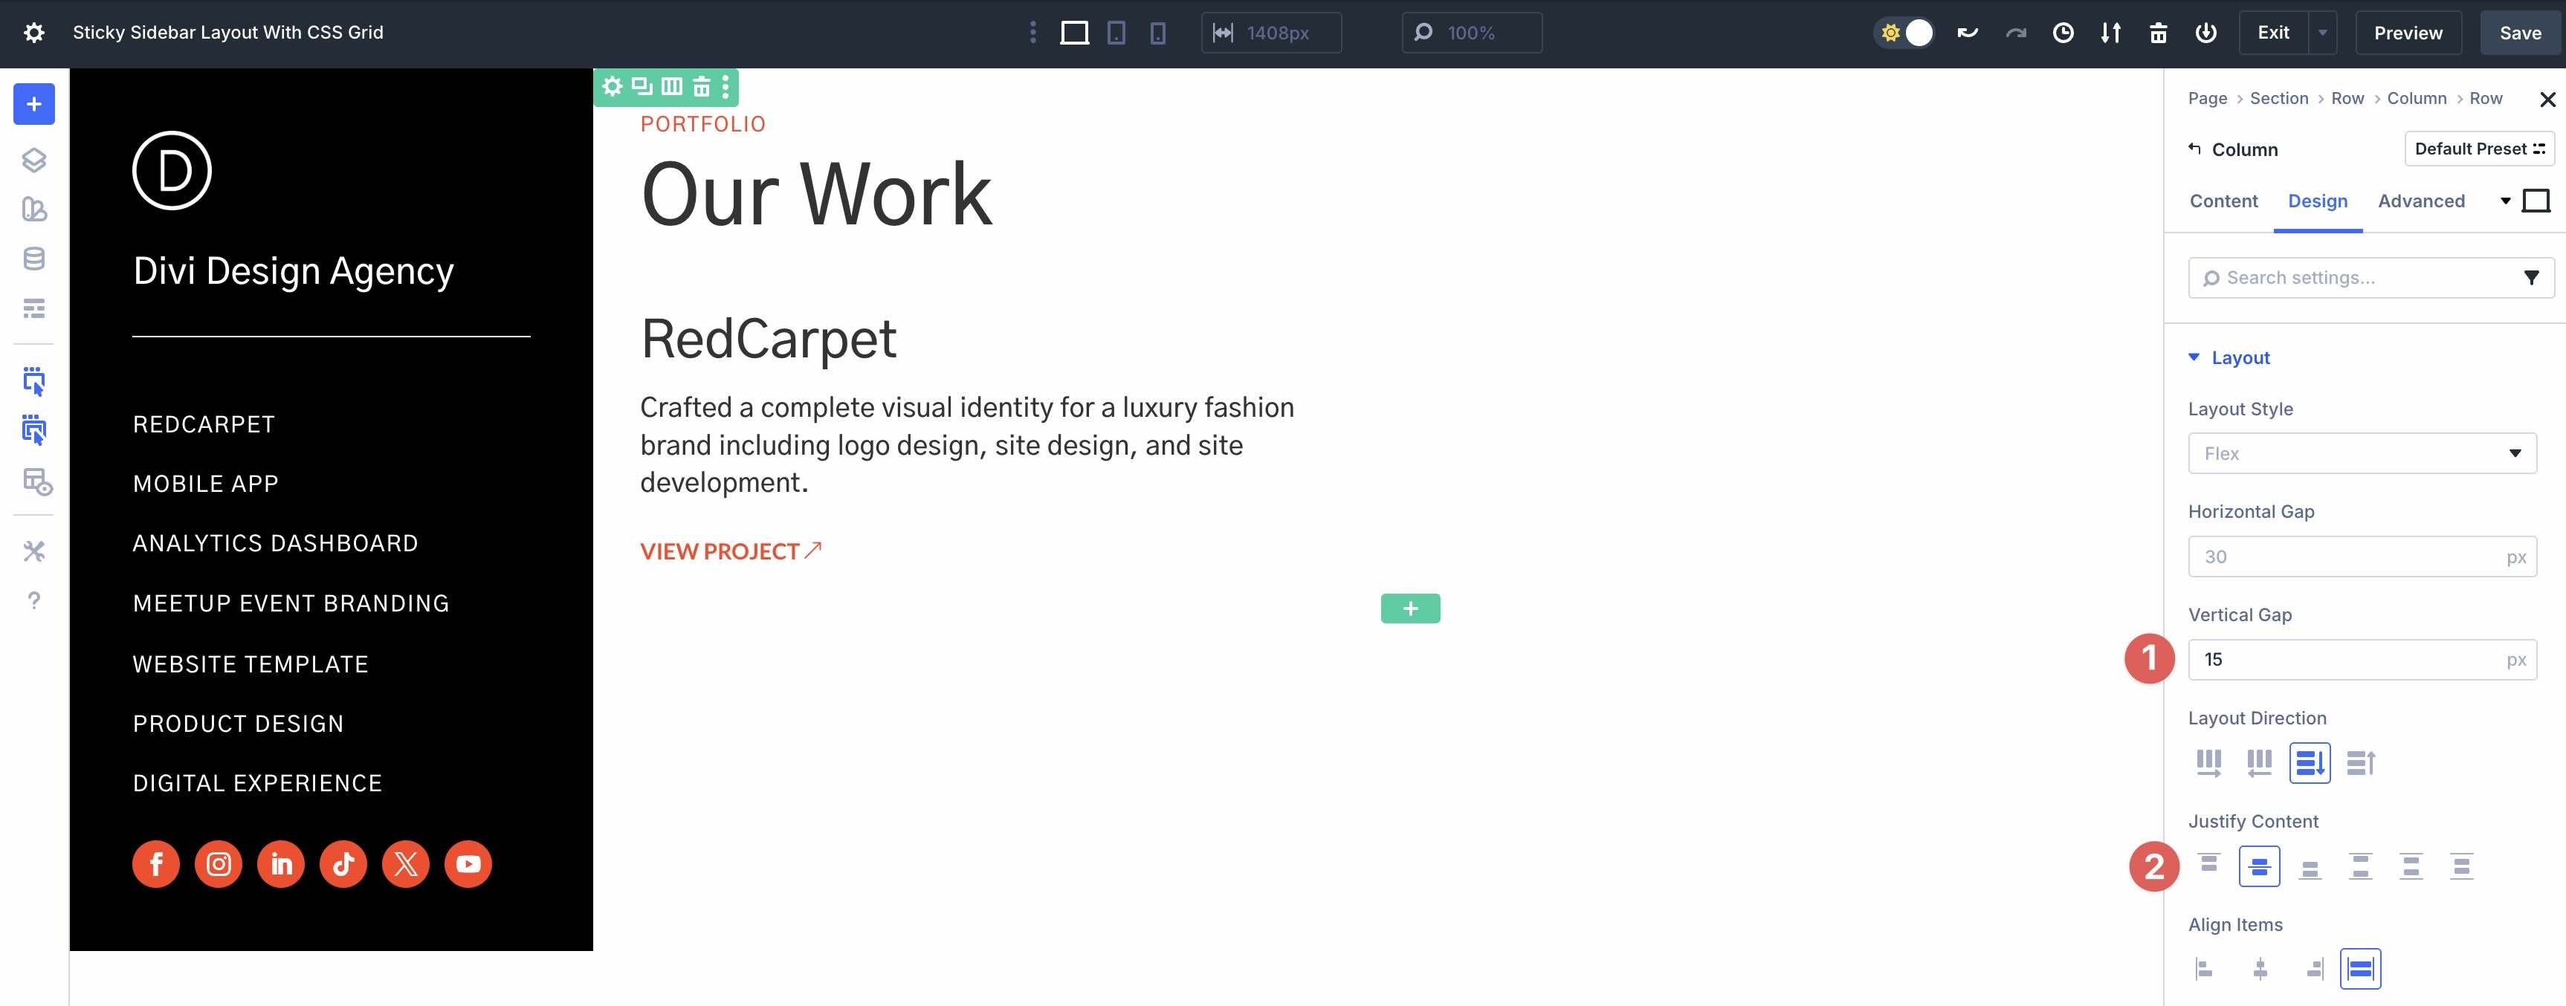Open the Exit dropdown arrow
This screenshot has width=2566, height=1006.
point(2323,33)
